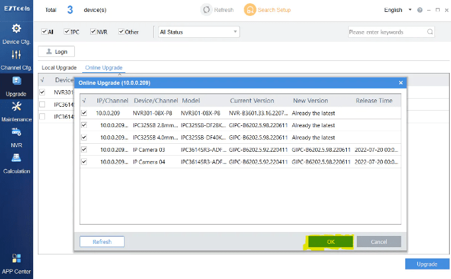451x279 pixels.
Task: Select the Online Upgrade tab
Action: (x=103, y=68)
